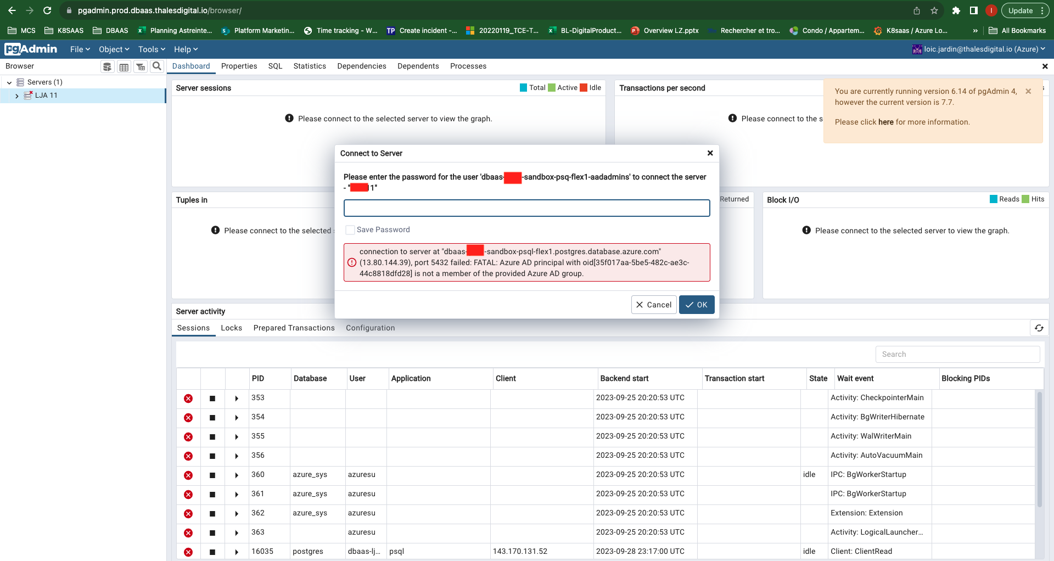This screenshot has height=561, width=1054.
Task: Select the Locks tab in Server activity
Action: click(231, 328)
